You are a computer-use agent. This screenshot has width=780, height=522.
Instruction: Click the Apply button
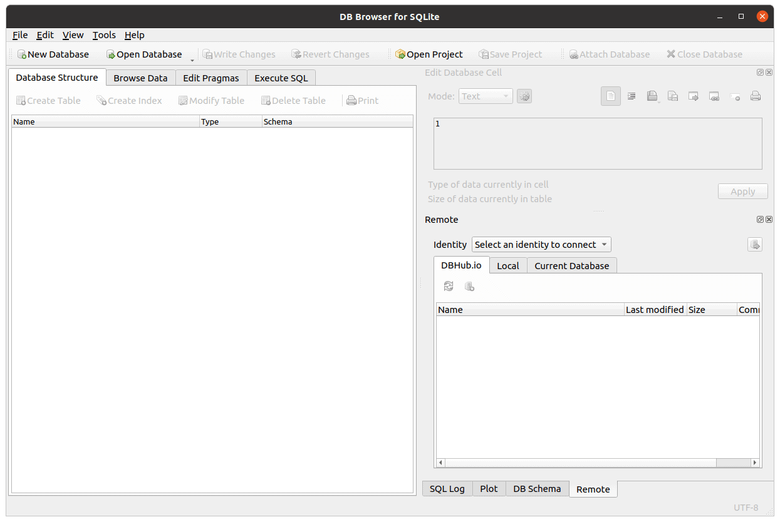tap(742, 191)
